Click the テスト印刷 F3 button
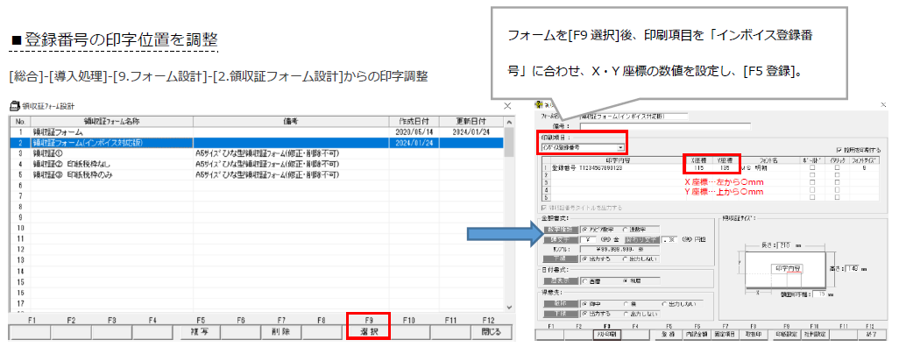 [607, 334]
